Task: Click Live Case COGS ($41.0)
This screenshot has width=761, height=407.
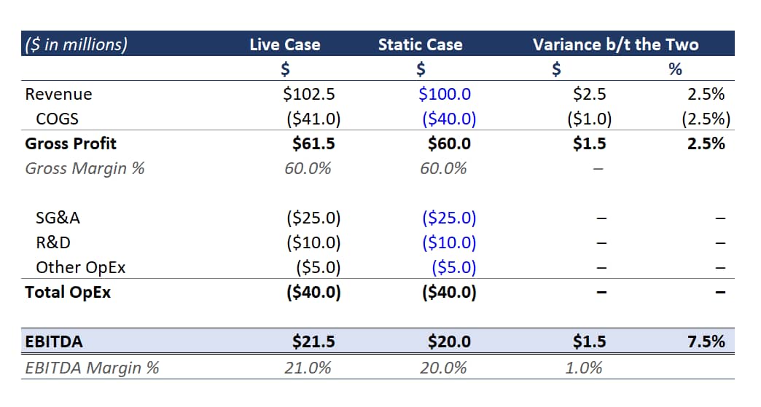Action: 313,119
